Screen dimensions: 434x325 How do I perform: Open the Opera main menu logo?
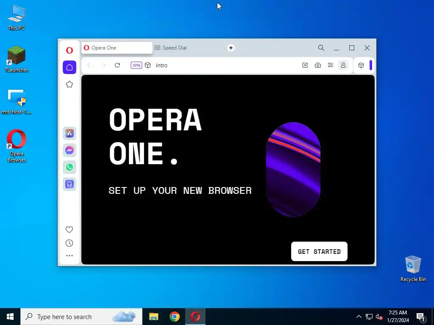pos(70,50)
